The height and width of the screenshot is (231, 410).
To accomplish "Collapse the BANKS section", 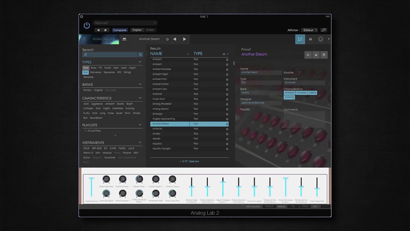I will click(140, 84).
